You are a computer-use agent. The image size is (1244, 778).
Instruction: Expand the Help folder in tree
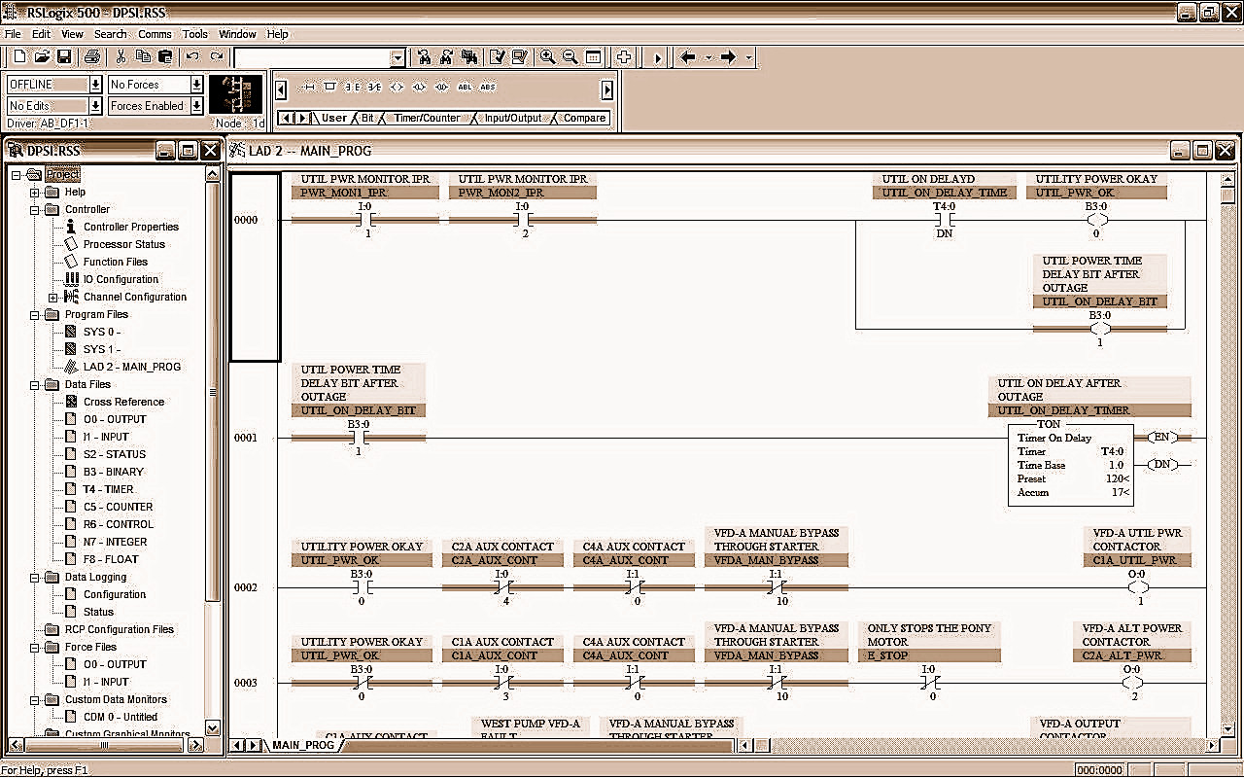coord(35,193)
